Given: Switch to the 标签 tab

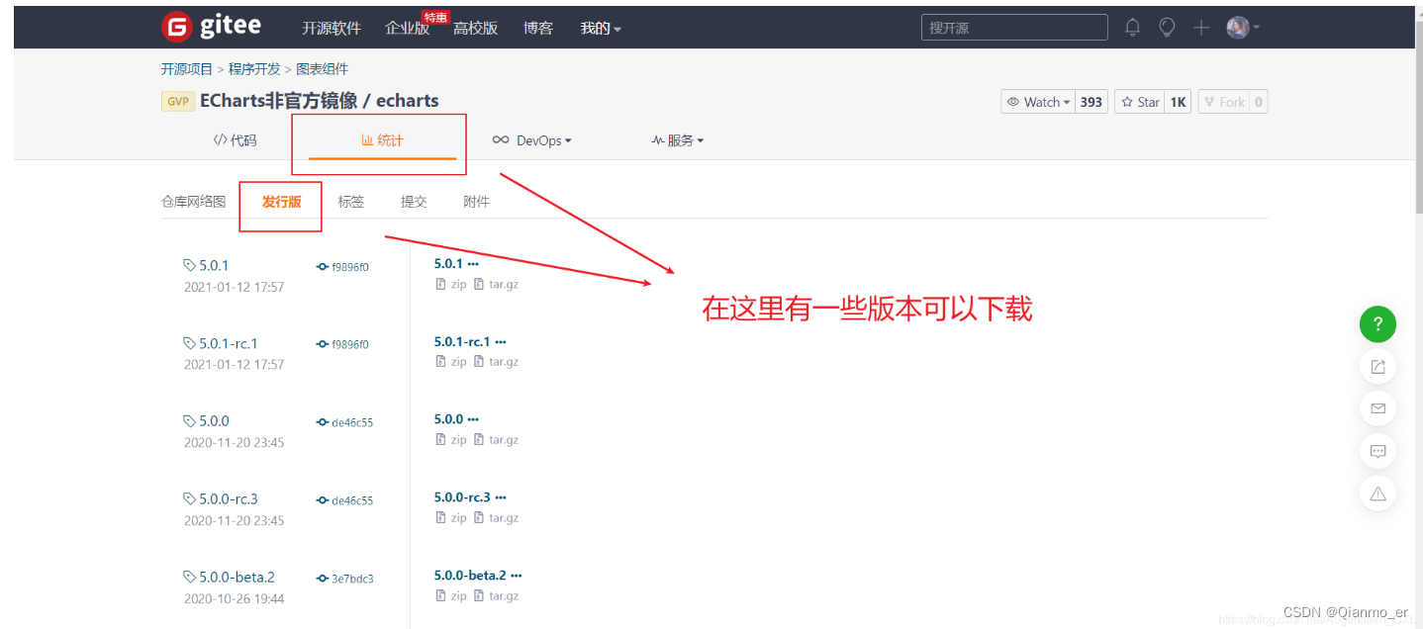Looking at the screenshot, I should click(351, 201).
